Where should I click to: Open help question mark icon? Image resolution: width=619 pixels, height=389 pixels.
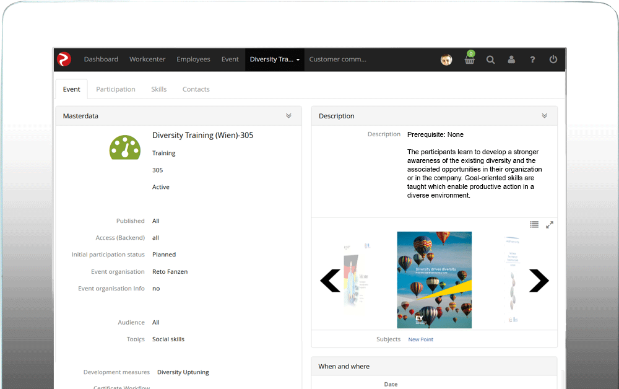[x=532, y=59]
